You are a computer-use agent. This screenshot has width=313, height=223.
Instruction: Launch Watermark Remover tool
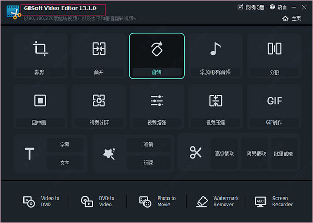click(x=219, y=201)
